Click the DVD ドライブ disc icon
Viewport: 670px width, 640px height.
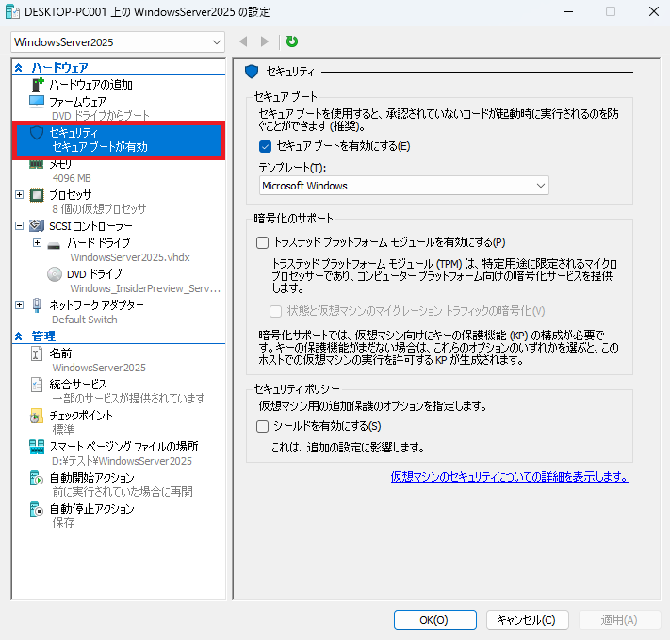pos(55,274)
